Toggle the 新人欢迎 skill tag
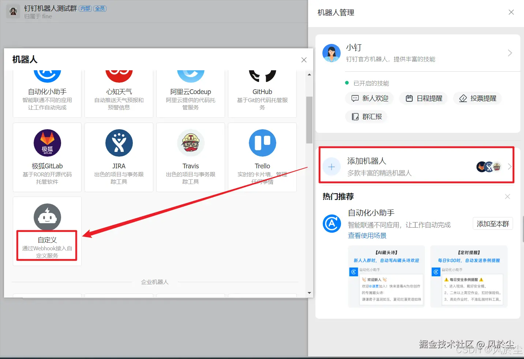The height and width of the screenshot is (359, 524). 369,98
